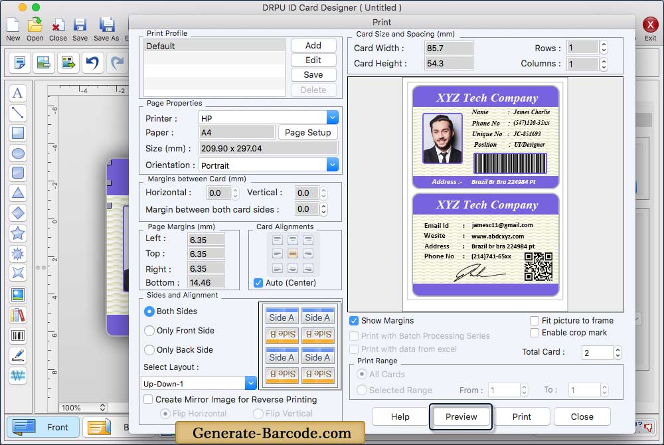
Task: Click the Help button
Action: click(400, 416)
